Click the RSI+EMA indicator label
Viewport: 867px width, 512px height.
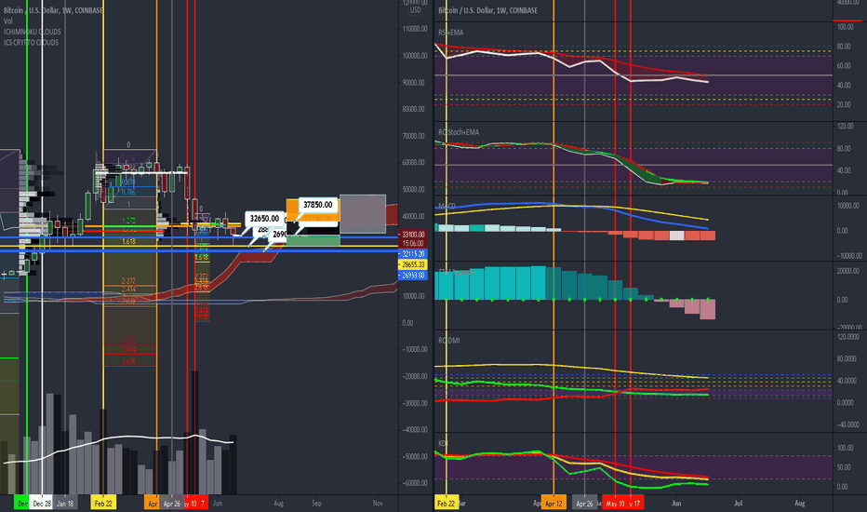[x=451, y=33]
